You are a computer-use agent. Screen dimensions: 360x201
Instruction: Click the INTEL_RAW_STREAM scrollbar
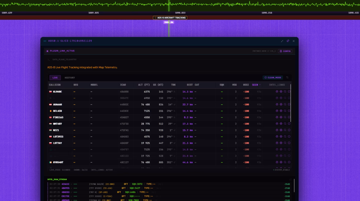click(x=294, y=186)
